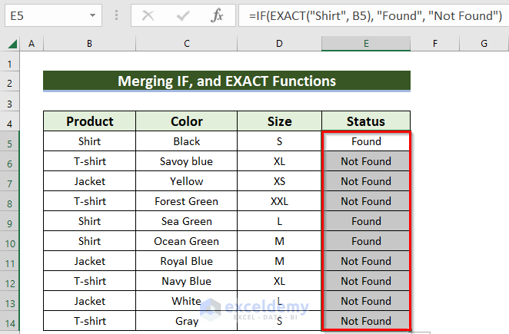This screenshot has width=509, height=334.
Task: Click the Found cell in E5
Action: (366, 141)
